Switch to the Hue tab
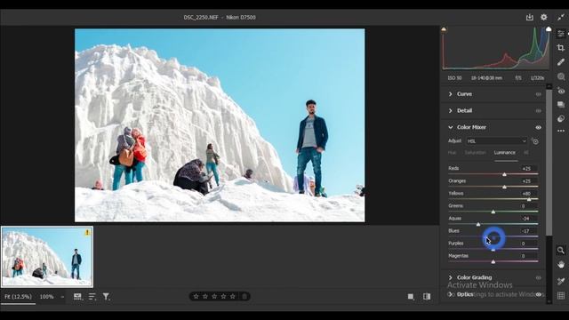 click(x=453, y=153)
